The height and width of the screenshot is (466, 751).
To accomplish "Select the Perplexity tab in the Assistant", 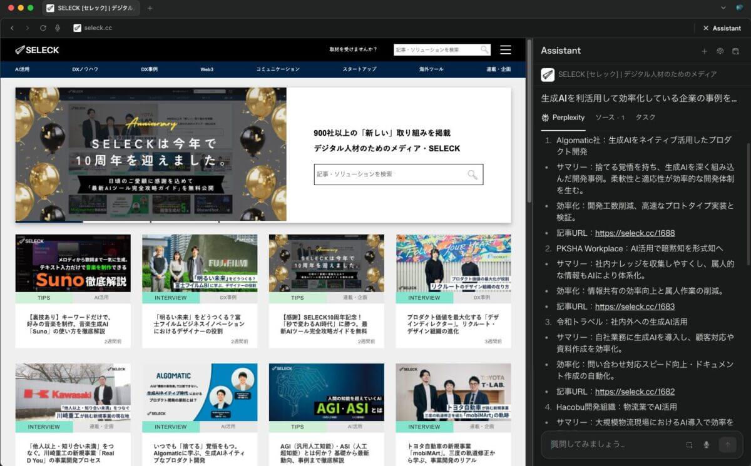I will click(563, 118).
